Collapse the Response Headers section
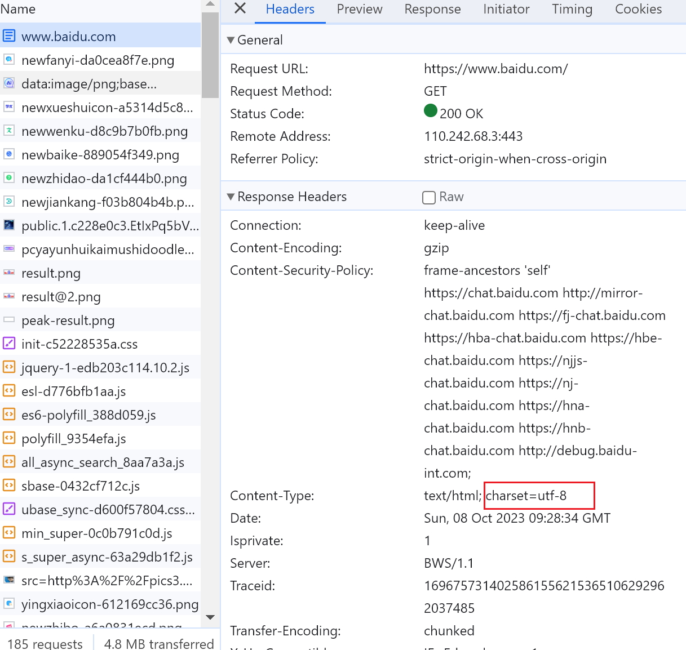686x650 pixels. coord(231,197)
